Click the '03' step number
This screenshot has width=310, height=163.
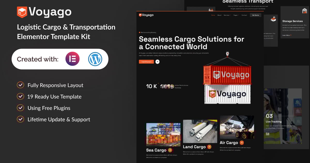point(269,116)
